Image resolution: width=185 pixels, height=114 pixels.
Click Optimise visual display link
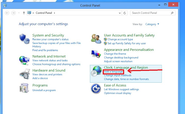point(118,93)
